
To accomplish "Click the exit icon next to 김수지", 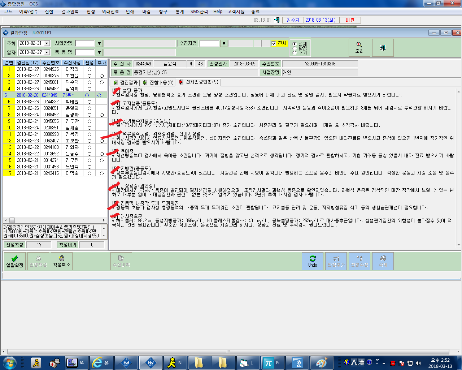I will point(277,20).
